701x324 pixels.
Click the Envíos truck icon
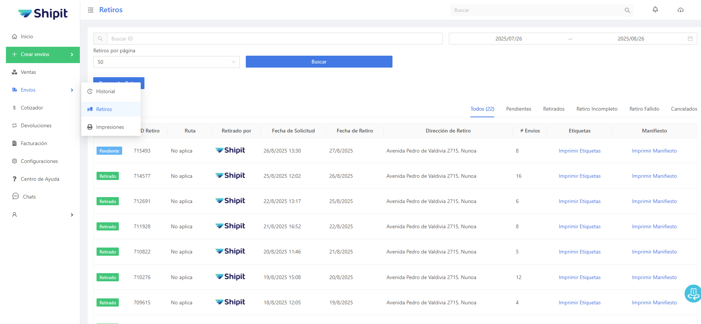pyautogui.click(x=14, y=90)
